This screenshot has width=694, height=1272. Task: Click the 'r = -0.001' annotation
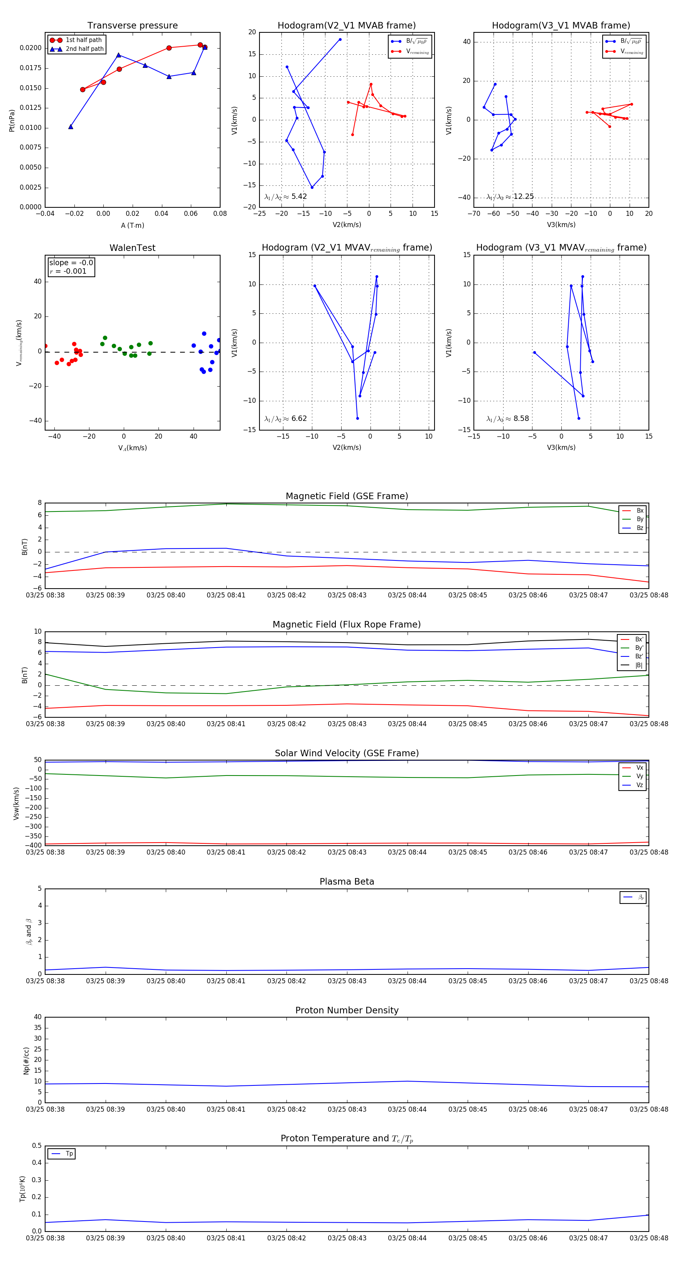[68, 271]
